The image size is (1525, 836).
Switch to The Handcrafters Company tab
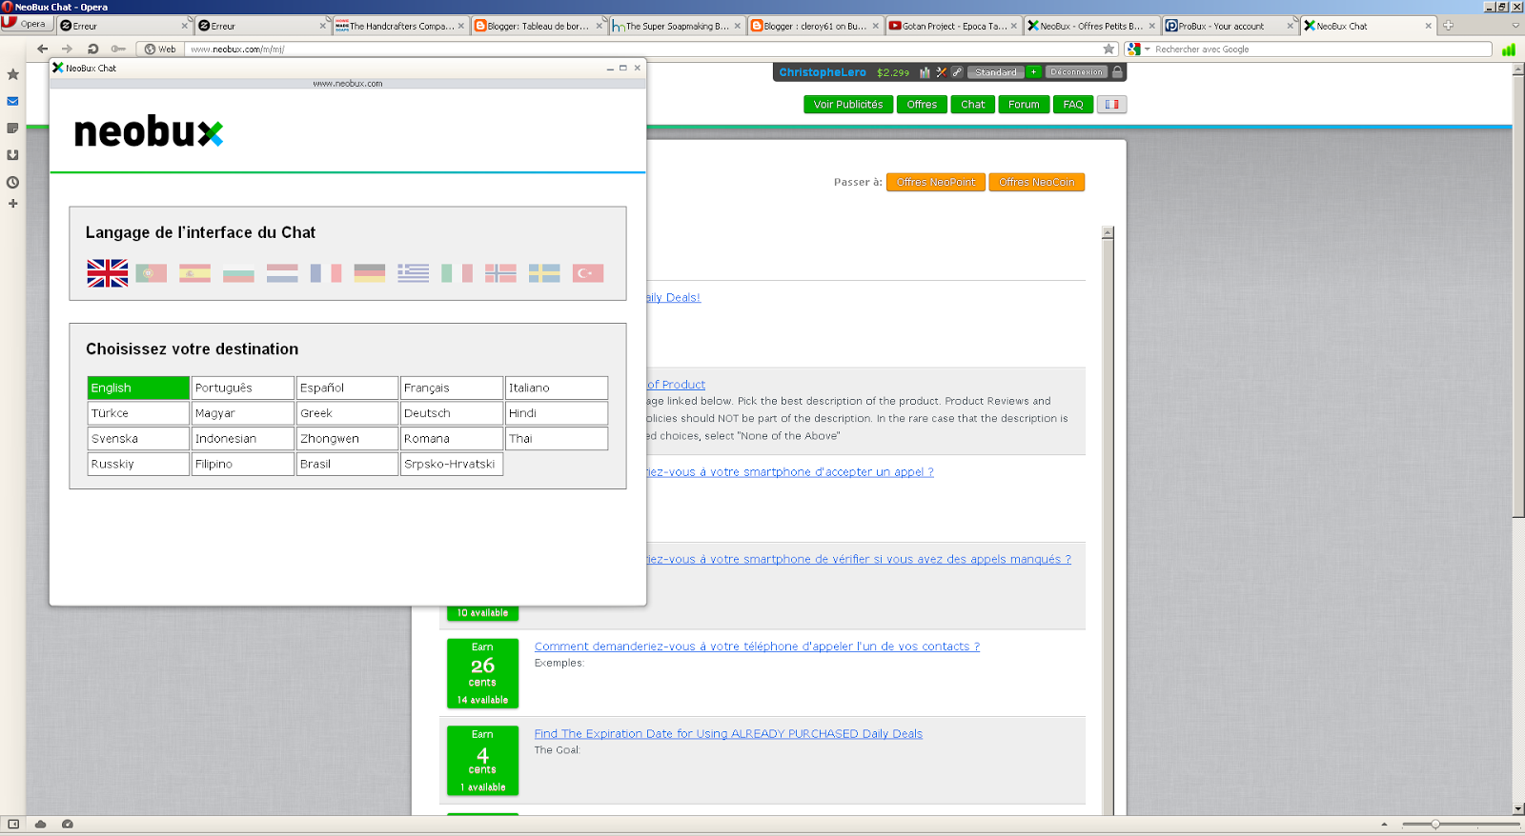pyautogui.click(x=400, y=26)
